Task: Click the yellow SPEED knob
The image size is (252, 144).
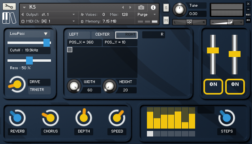Action: (117, 118)
